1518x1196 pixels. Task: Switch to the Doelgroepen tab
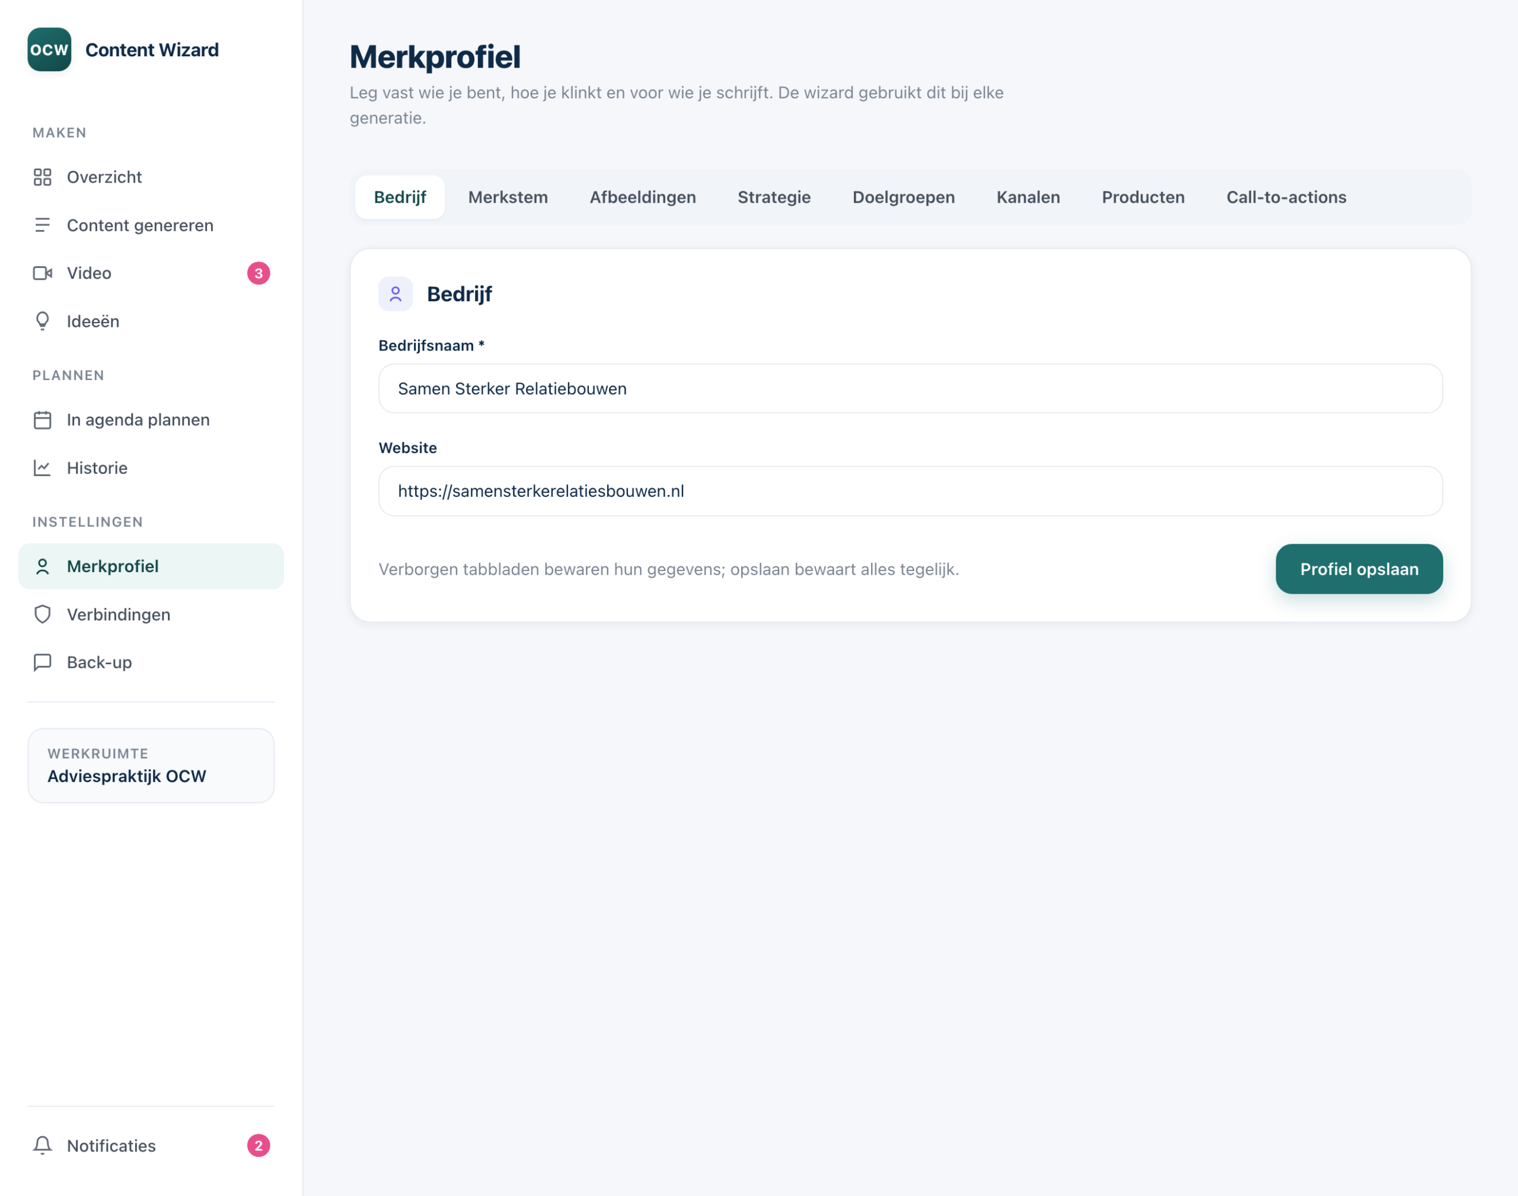point(904,197)
